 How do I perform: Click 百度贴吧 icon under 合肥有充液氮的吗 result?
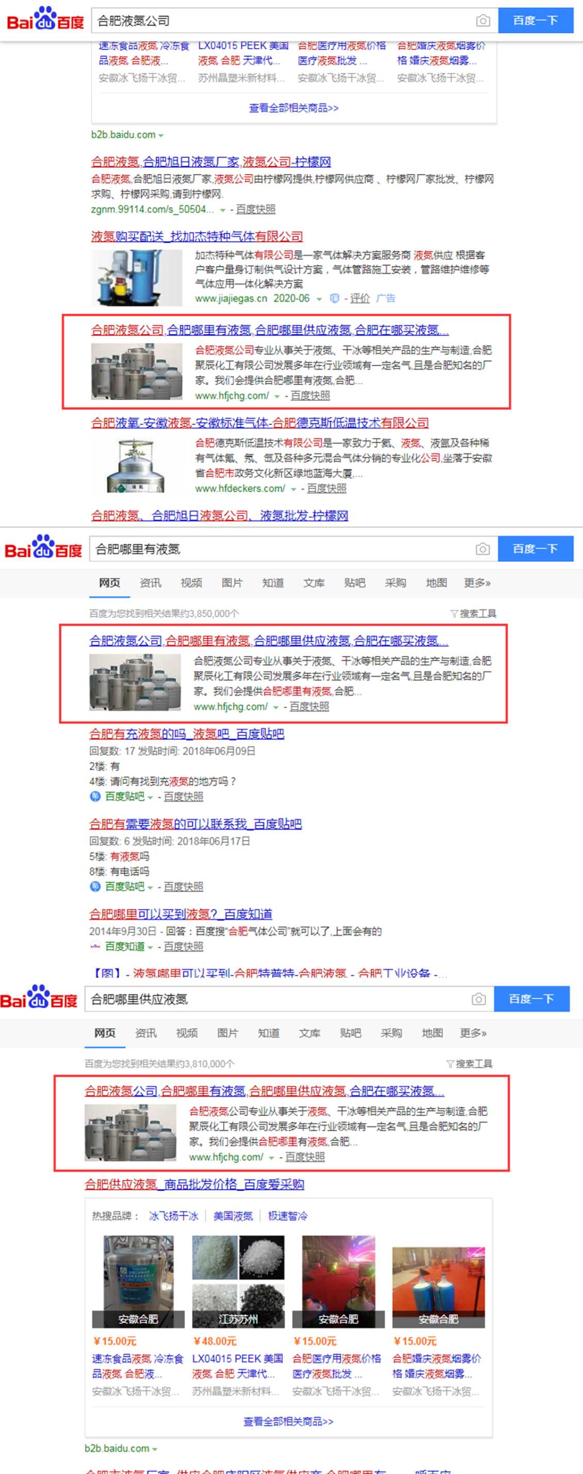click(x=95, y=796)
